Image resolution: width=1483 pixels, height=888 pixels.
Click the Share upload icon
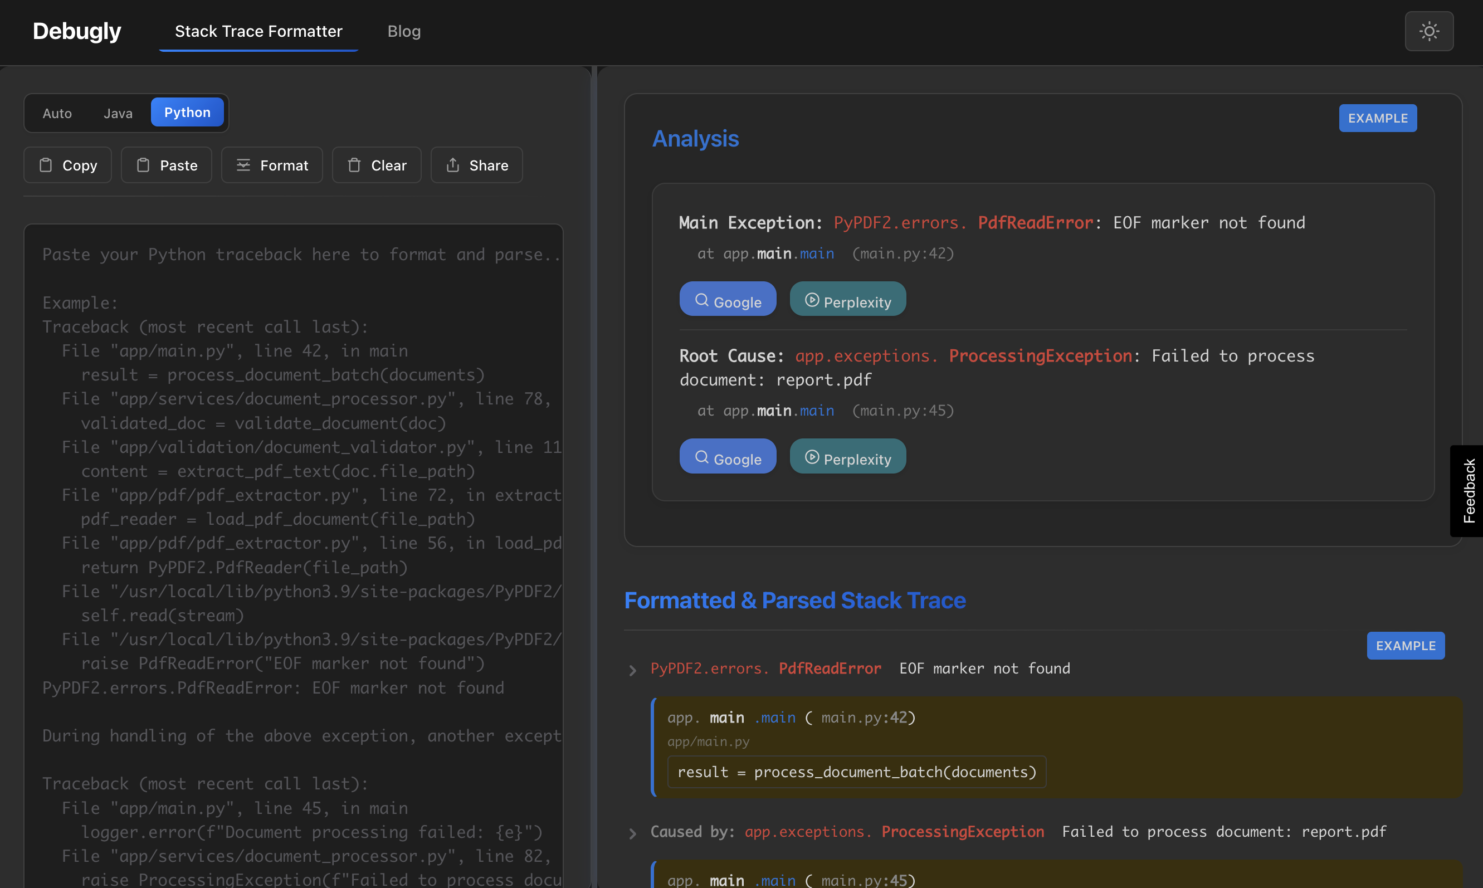click(453, 165)
